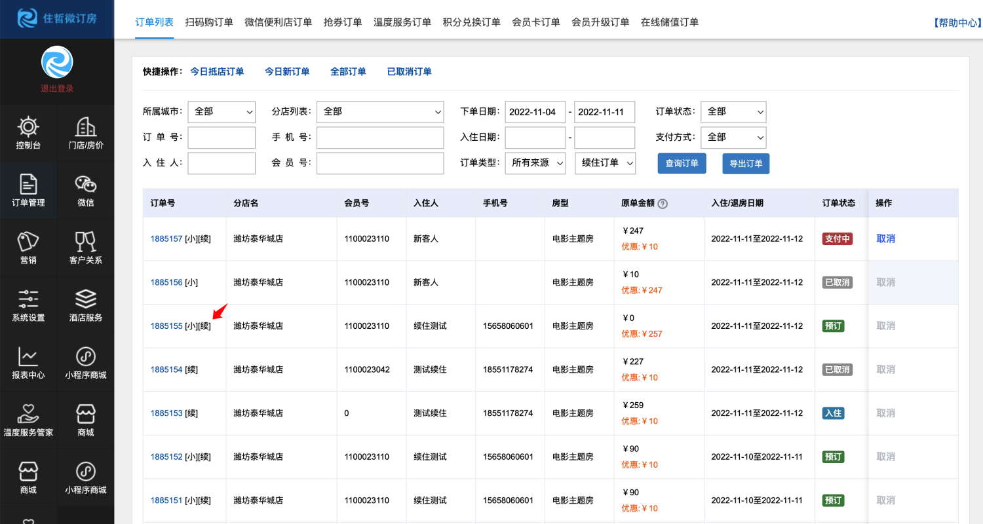The width and height of the screenshot is (983, 524).
Task: Click phone number 18551178274 in order 1885154 row
Action: [508, 369]
